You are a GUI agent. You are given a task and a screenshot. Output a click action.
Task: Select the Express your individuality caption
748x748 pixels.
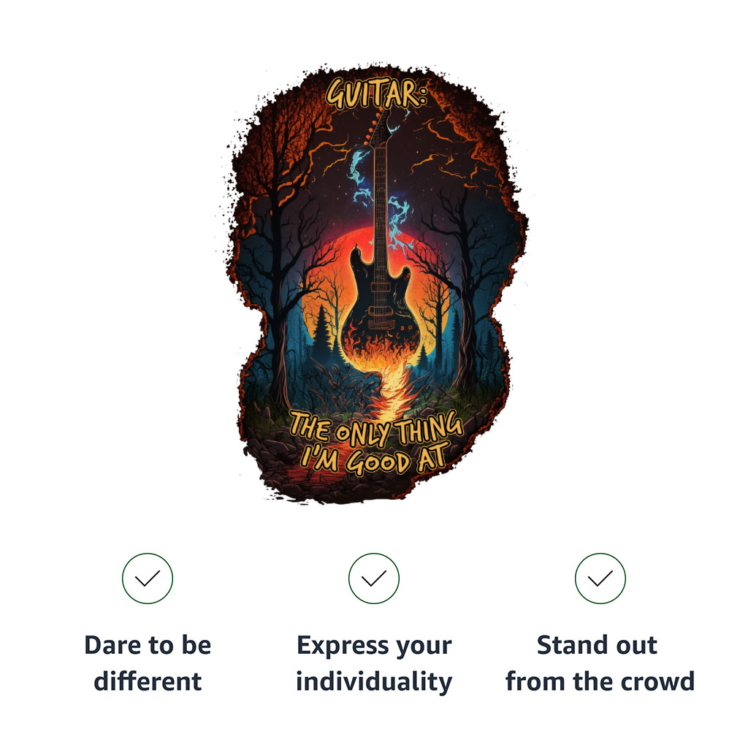tap(374, 663)
